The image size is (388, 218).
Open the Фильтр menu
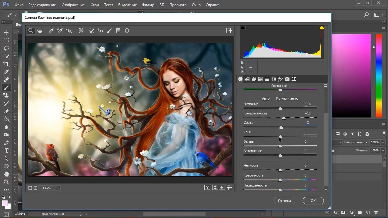point(148,5)
